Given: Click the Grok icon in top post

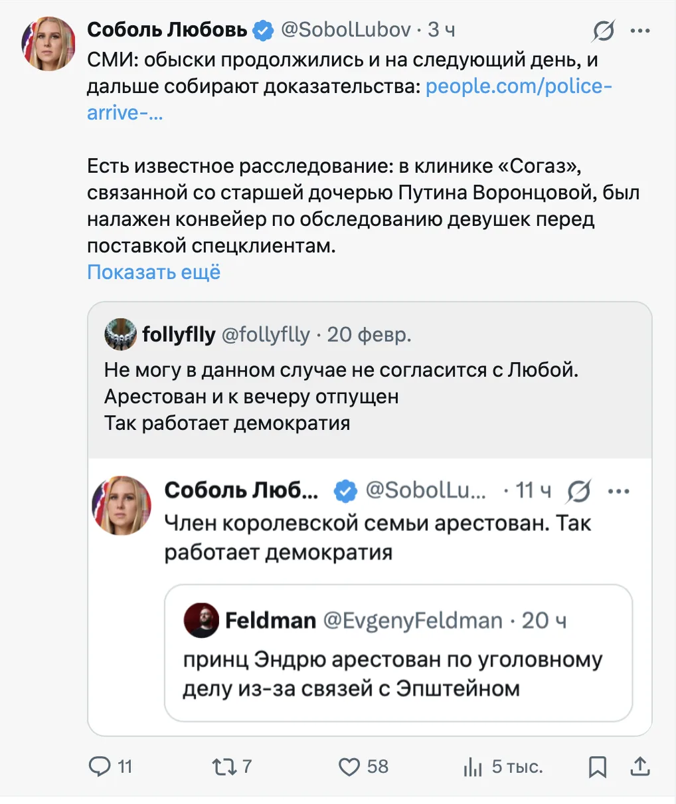Looking at the screenshot, I should coord(603,31).
